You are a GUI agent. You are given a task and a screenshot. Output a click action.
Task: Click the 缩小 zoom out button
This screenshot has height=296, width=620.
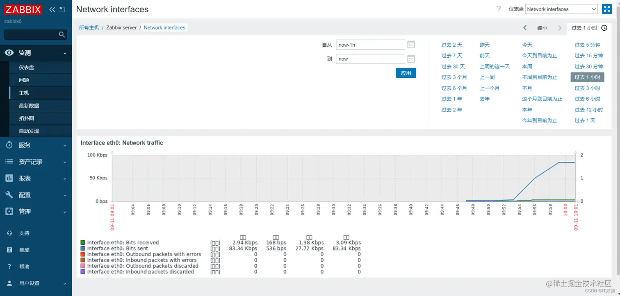pos(542,28)
